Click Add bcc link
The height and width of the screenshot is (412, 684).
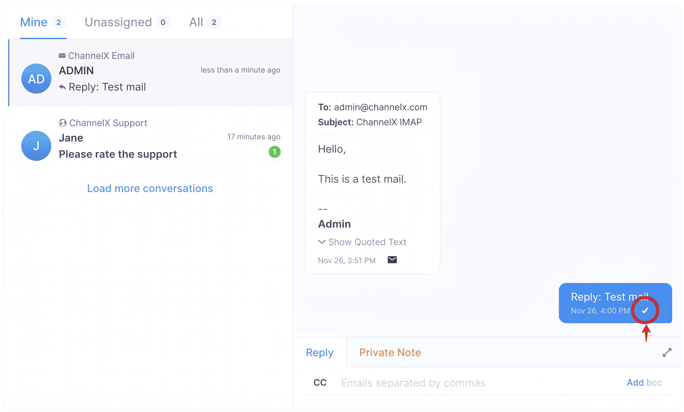point(644,383)
